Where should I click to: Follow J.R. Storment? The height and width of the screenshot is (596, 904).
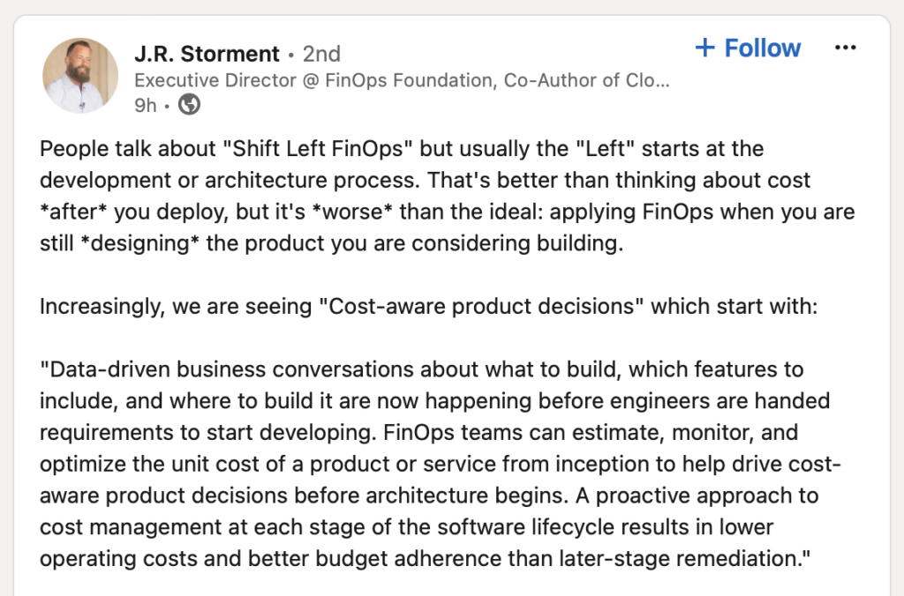coord(746,48)
